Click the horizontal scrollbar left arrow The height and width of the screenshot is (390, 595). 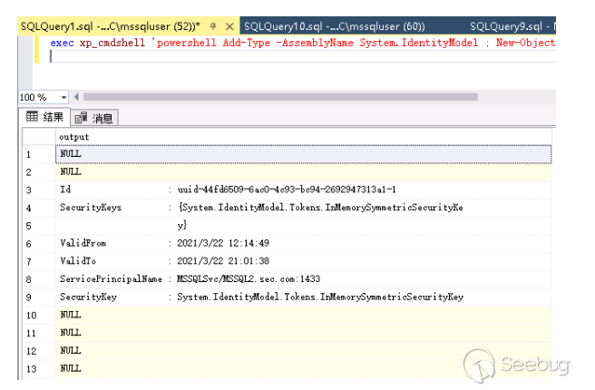click(x=76, y=97)
